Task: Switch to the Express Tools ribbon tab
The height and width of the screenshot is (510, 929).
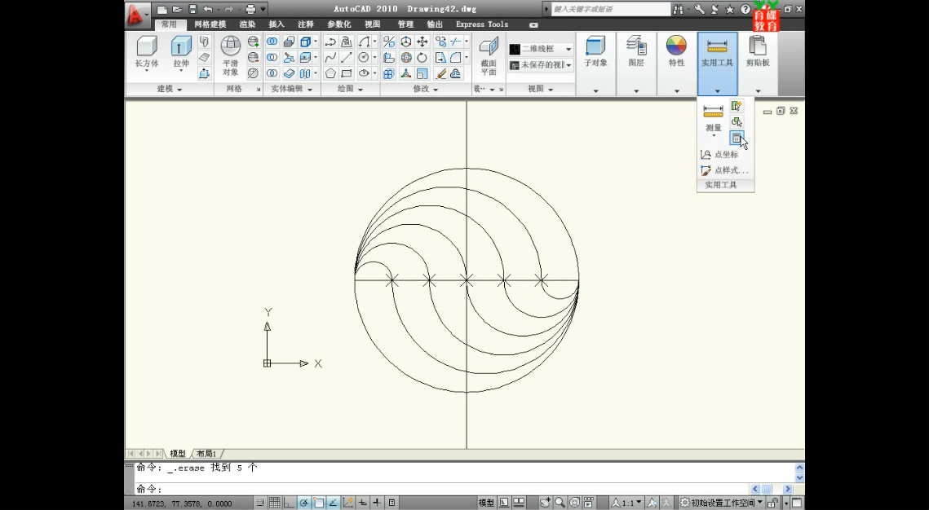Action: pos(482,24)
